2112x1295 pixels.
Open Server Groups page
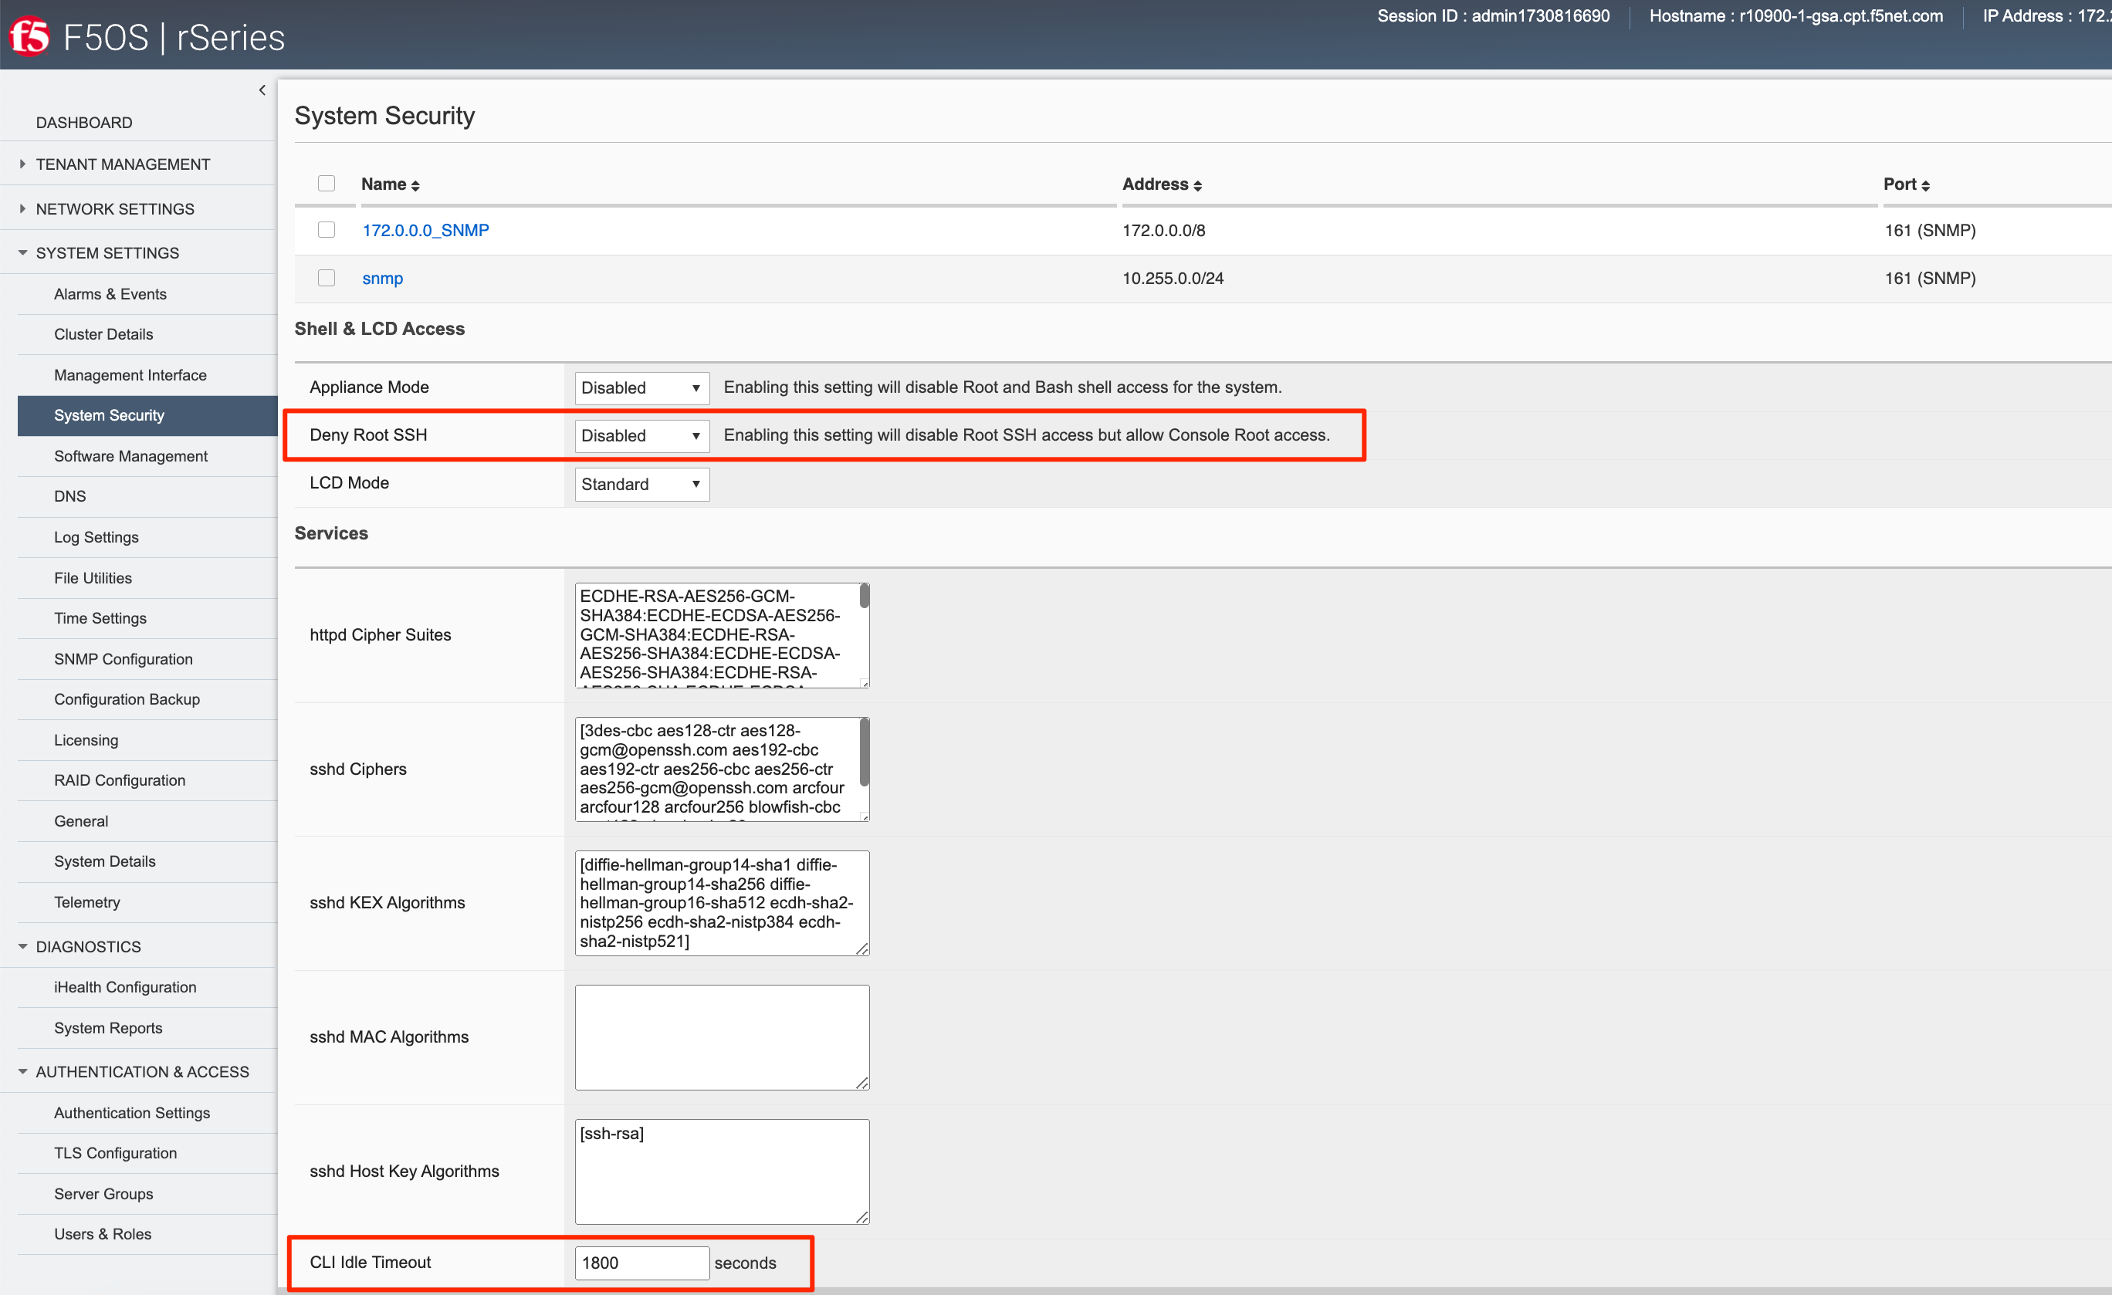tap(103, 1194)
